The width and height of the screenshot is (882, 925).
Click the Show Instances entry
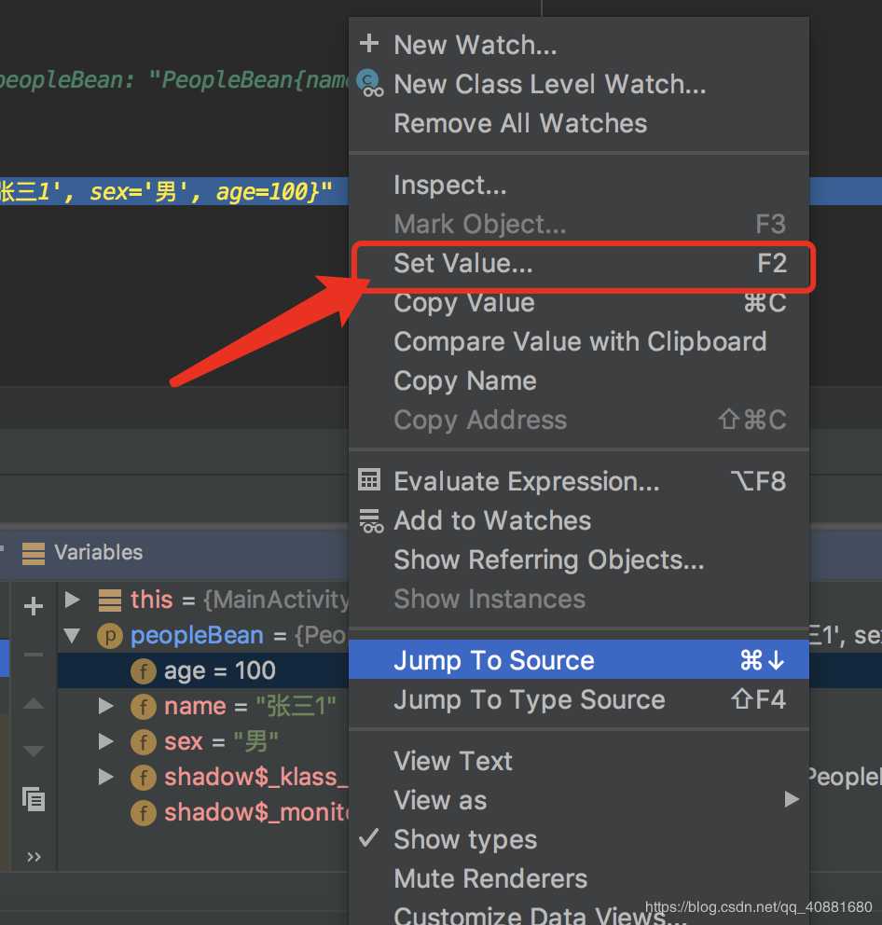(578, 599)
